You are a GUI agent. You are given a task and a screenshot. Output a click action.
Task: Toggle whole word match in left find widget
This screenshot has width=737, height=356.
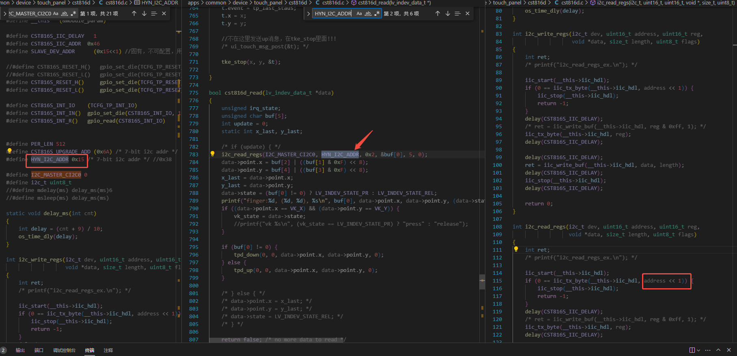point(65,13)
